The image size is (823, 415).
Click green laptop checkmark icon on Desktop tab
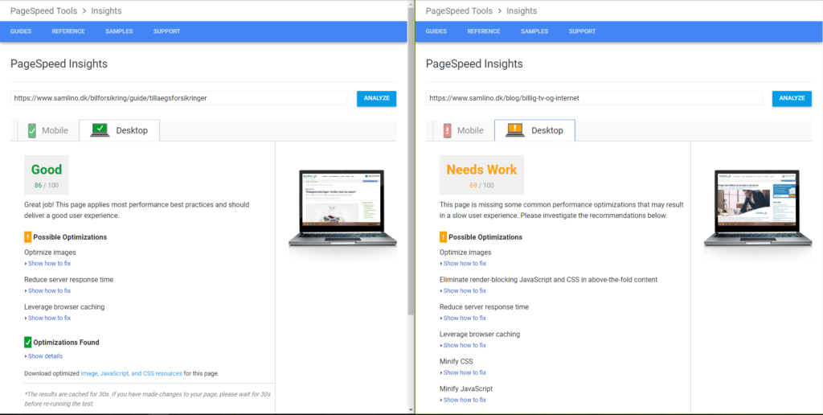click(100, 130)
